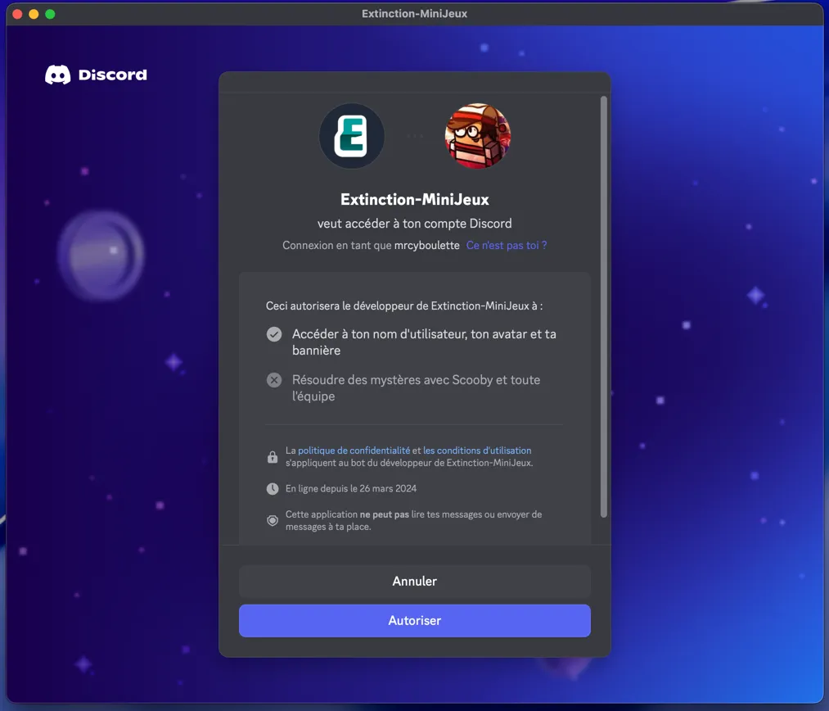The height and width of the screenshot is (711, 829).
Task: Click the clock icon near the online date
Action: click(273, 488)
